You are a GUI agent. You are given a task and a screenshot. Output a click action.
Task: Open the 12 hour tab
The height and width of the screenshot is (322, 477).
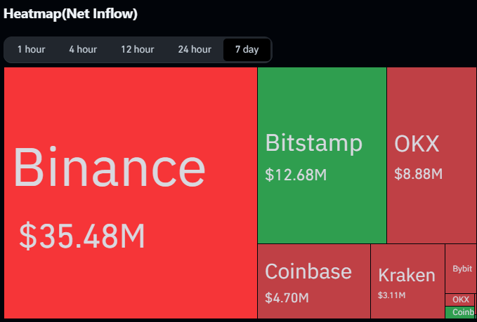tap(137, 49)
